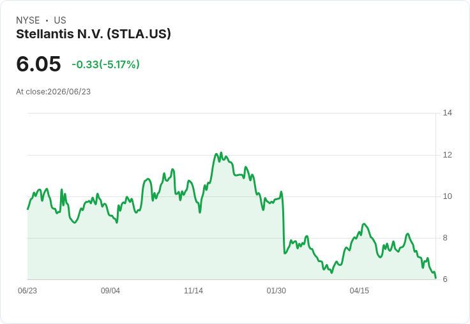Click the 04/15 date axis label
The width and height of the screenshot is (470, 324).
click(x=360, y=291)
